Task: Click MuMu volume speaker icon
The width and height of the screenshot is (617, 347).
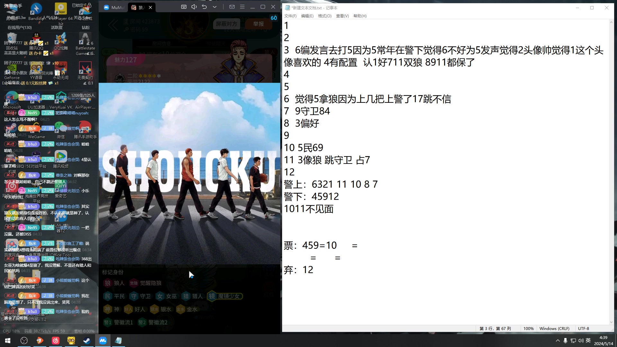Action: (194, 7)
